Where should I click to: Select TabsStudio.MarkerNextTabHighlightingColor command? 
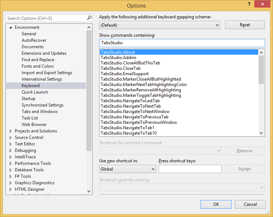(179, 85)
